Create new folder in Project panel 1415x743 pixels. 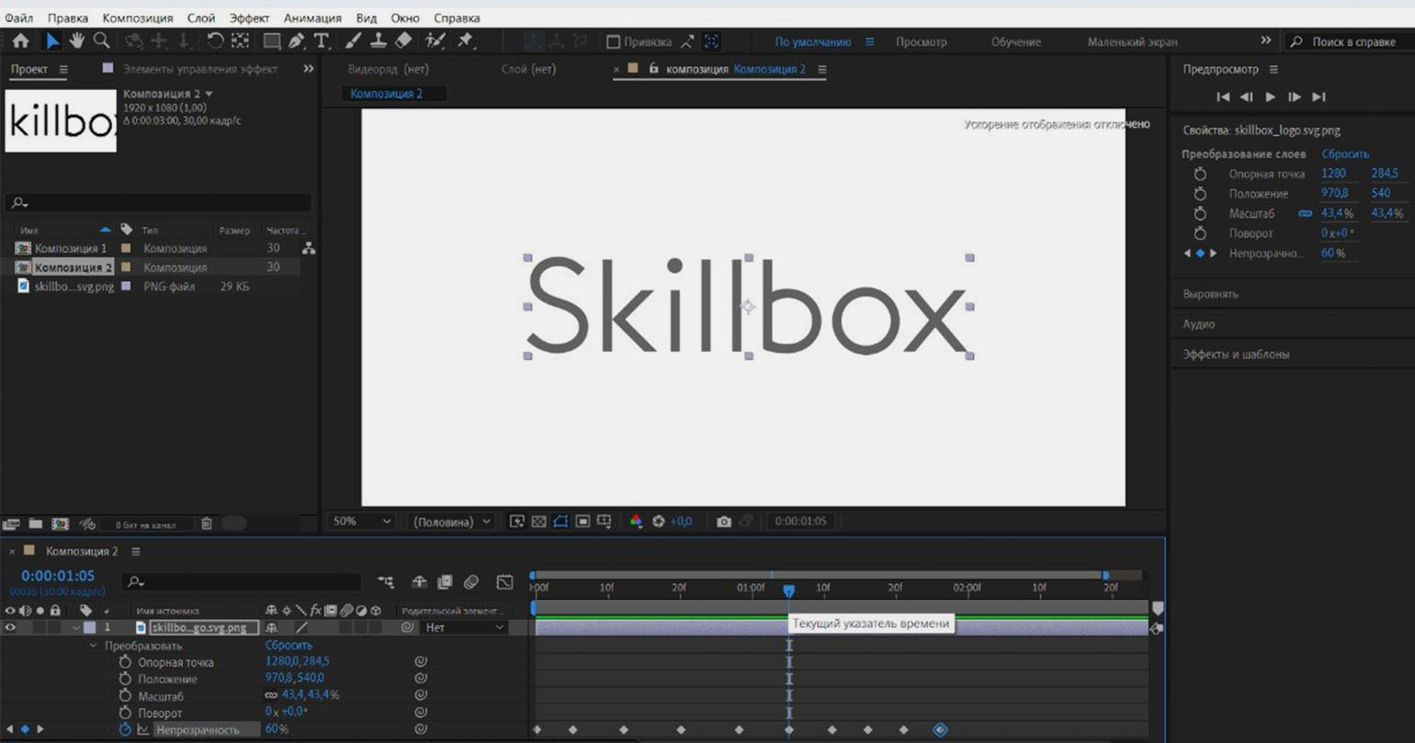36,523
